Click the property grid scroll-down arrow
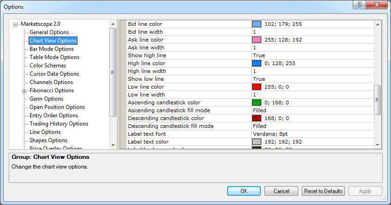Viewport: 391px width, 205px height. coord(378,145)
